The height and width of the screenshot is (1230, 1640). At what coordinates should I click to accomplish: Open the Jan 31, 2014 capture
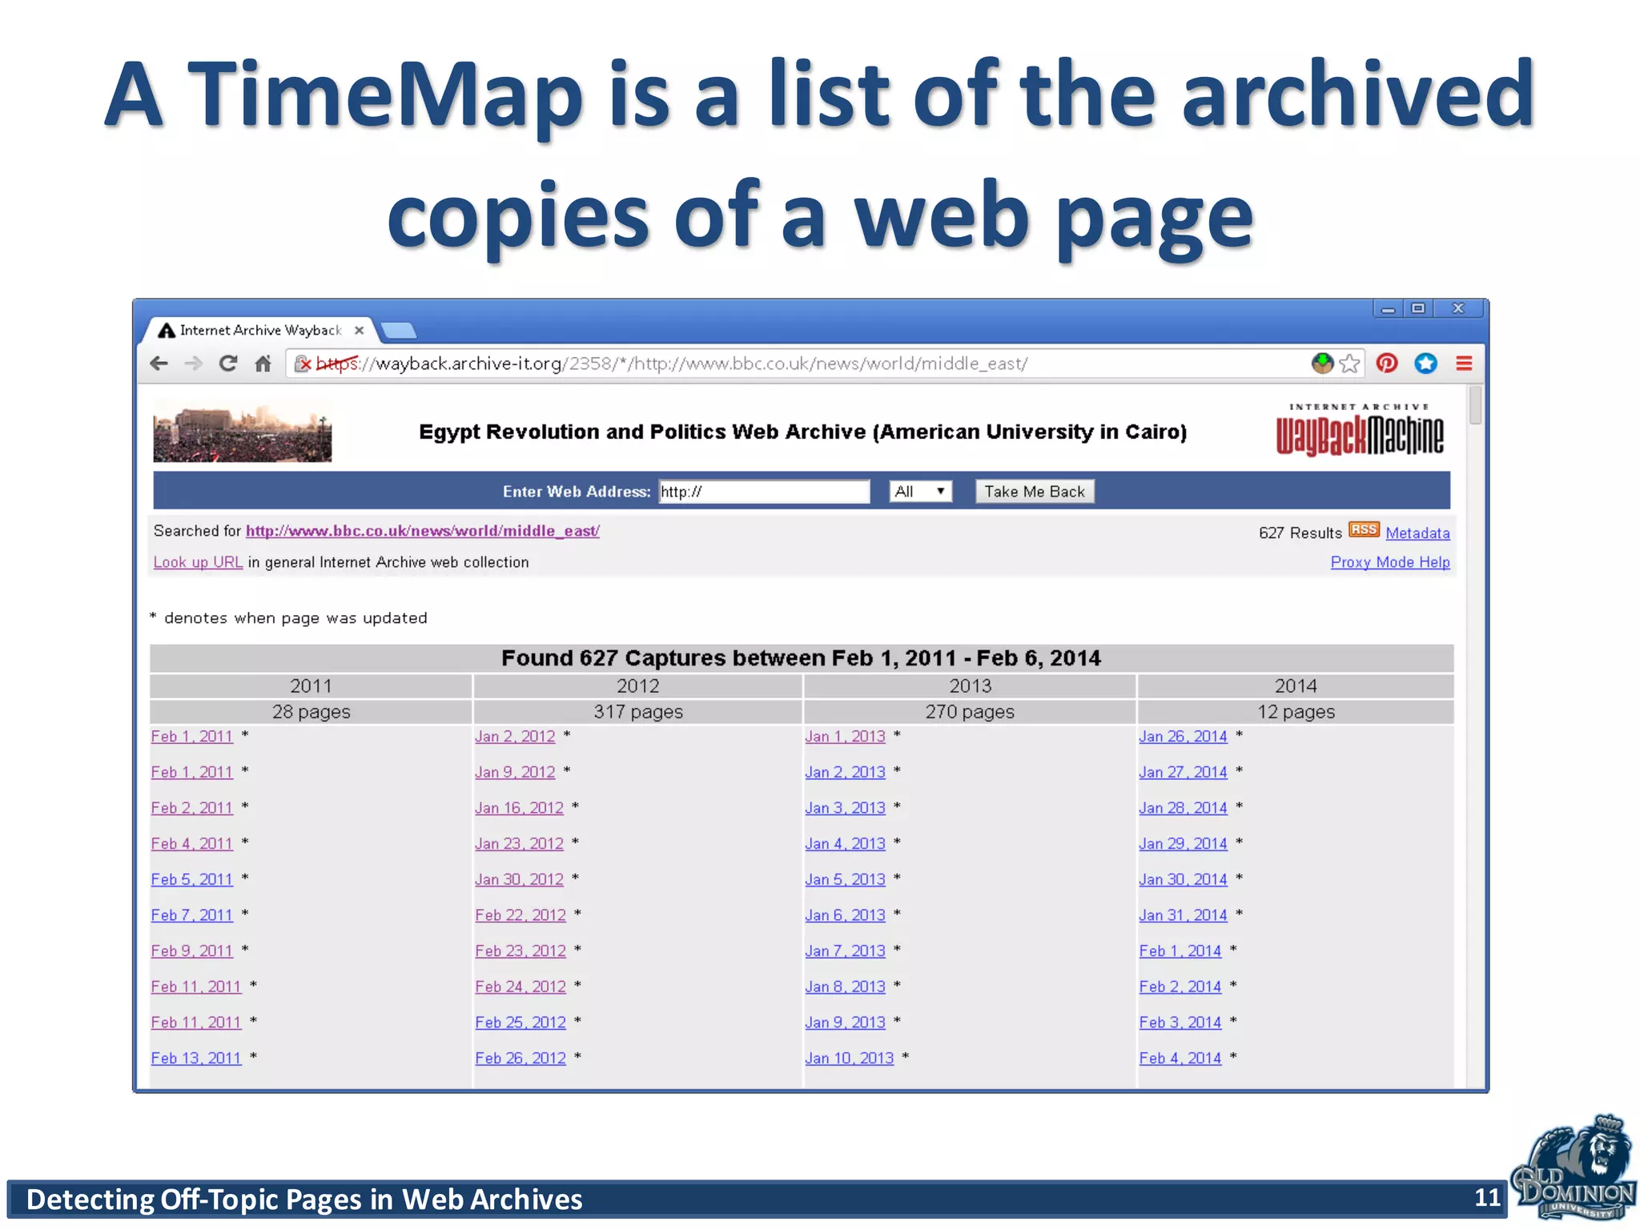click(x=1183, y=914)
